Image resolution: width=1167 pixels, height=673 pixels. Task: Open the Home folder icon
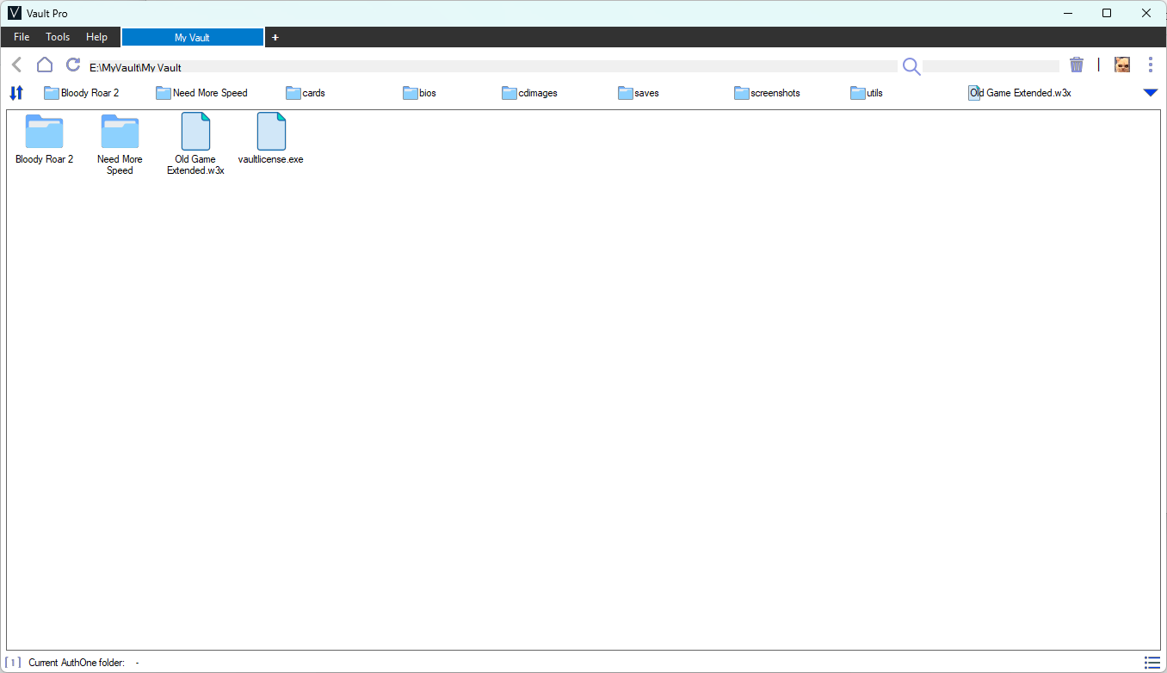45,65
